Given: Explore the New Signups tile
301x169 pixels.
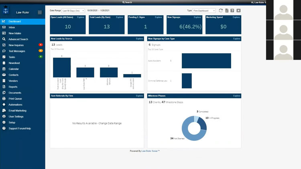Looking at the screenshot, I should 197,17.
